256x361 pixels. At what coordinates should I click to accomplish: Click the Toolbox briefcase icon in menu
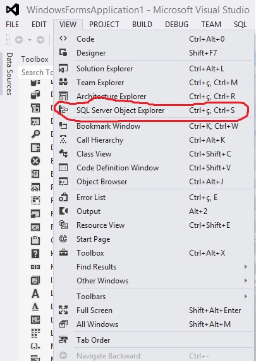click(63, 252)
